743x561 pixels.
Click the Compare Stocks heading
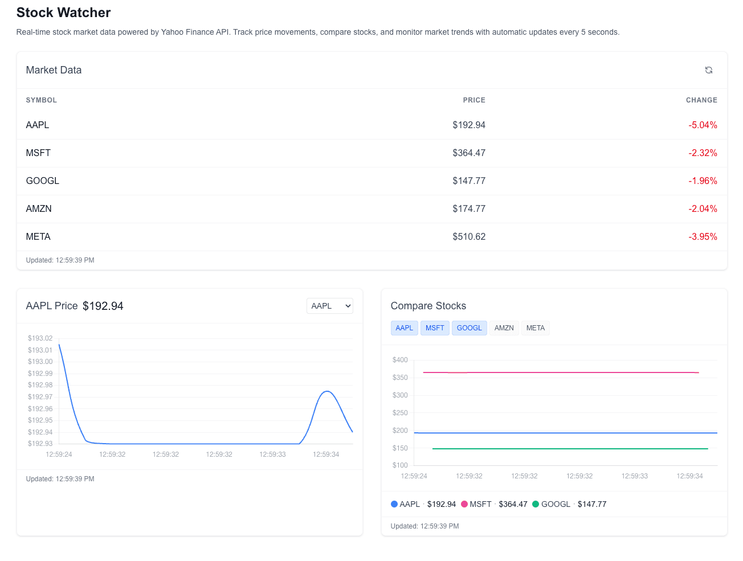pos(428,306)
